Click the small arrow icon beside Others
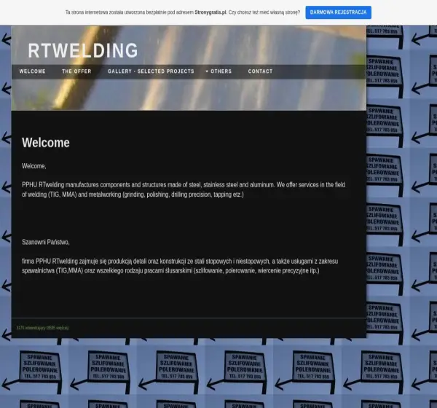Viewport: 437px width, 408px height. tap(207, 71)
